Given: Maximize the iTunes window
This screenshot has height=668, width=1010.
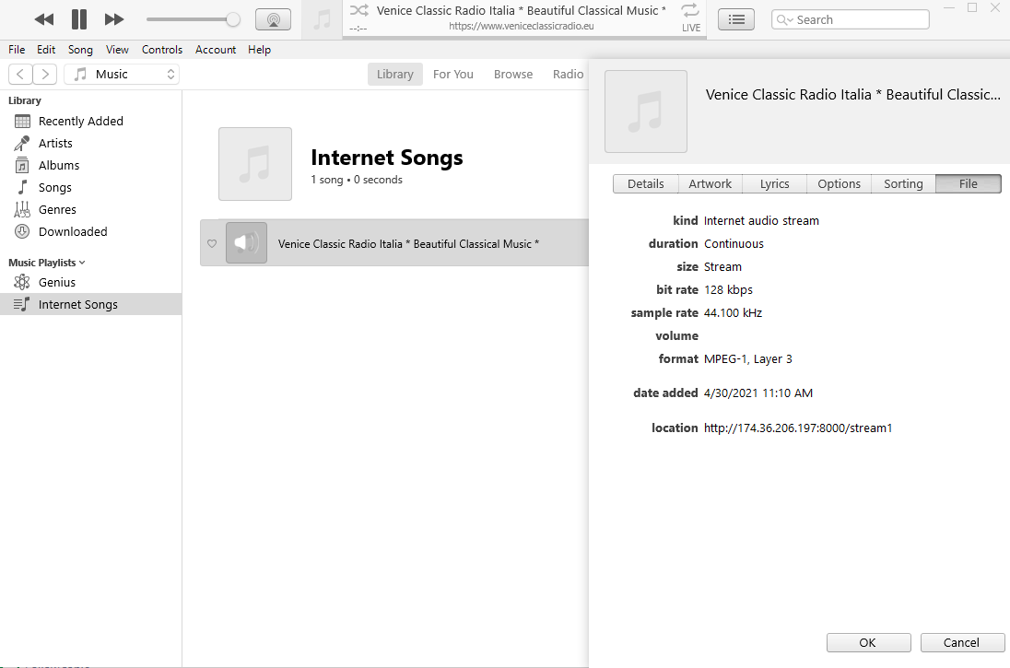Looking at the screenshot, I should (x=972, y=7).
